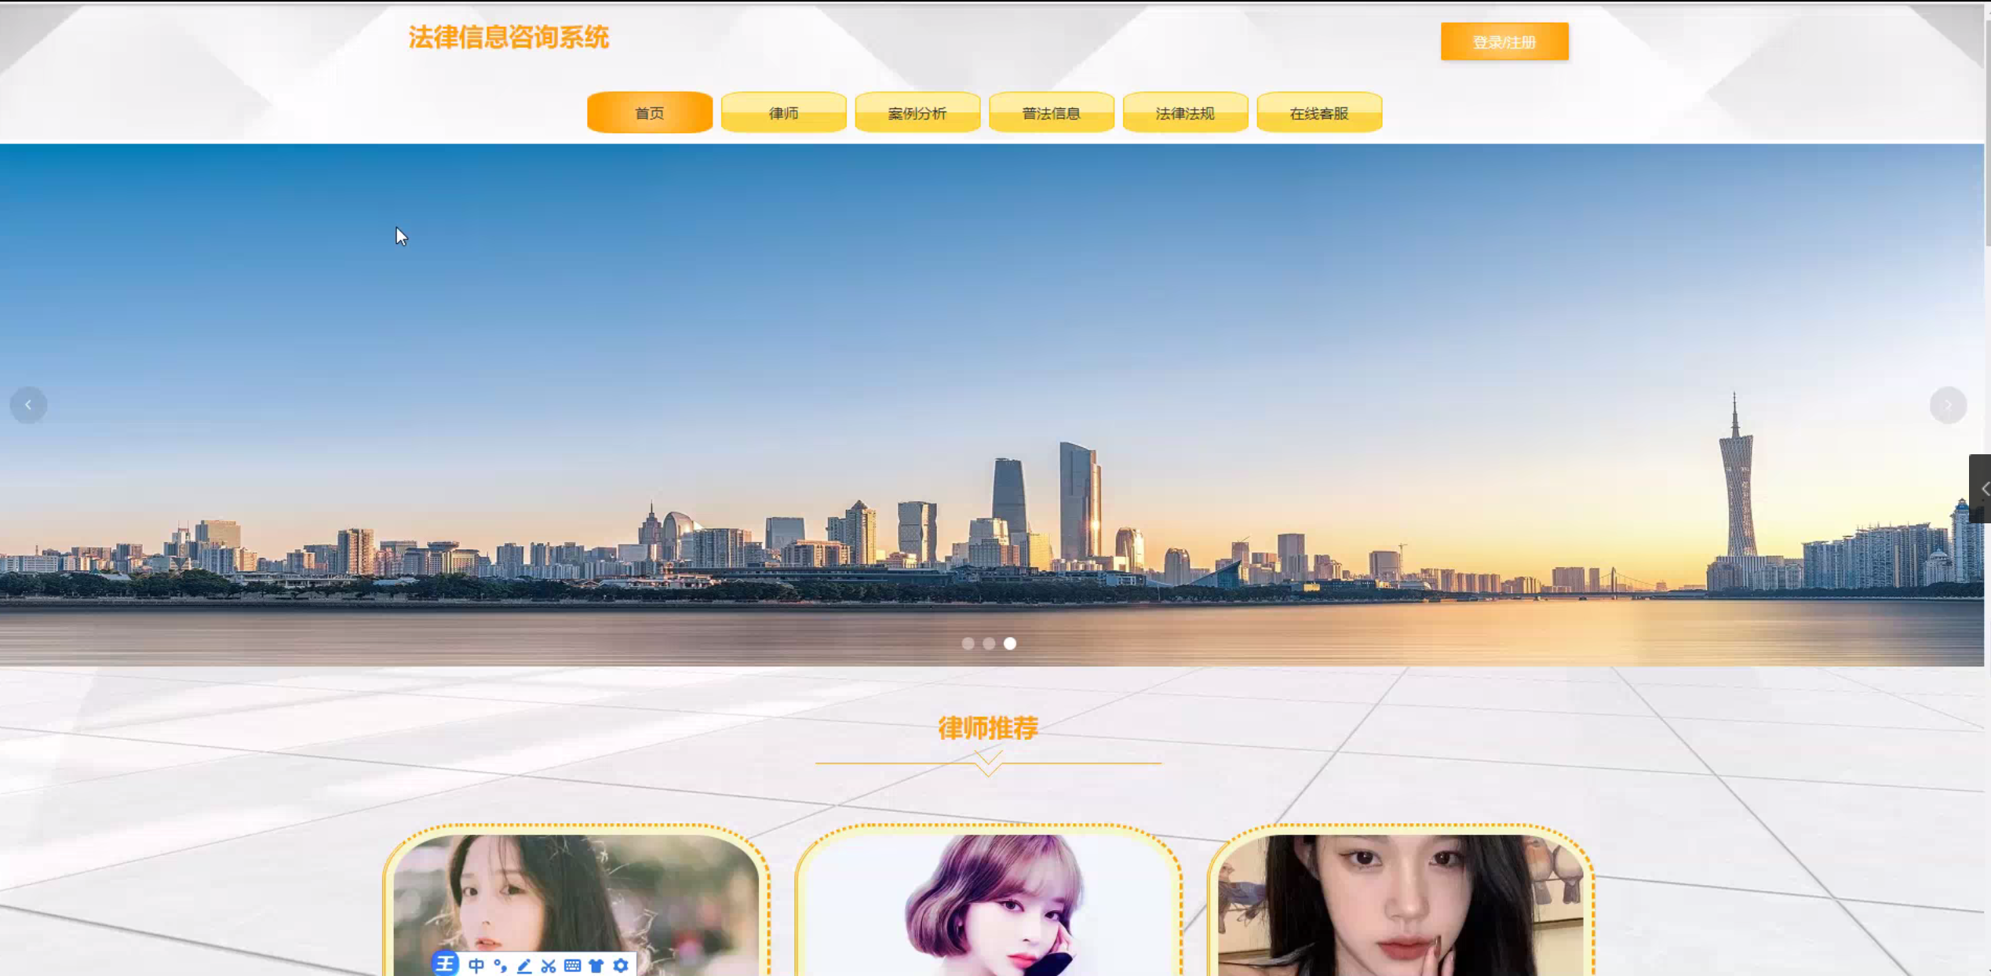1991x976 pixels.
Task: Click the 法律信息咨询系统 site title
Action: coord(509,37)
